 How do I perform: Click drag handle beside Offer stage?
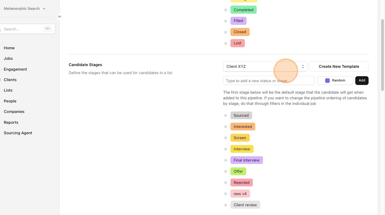[226, 171]
